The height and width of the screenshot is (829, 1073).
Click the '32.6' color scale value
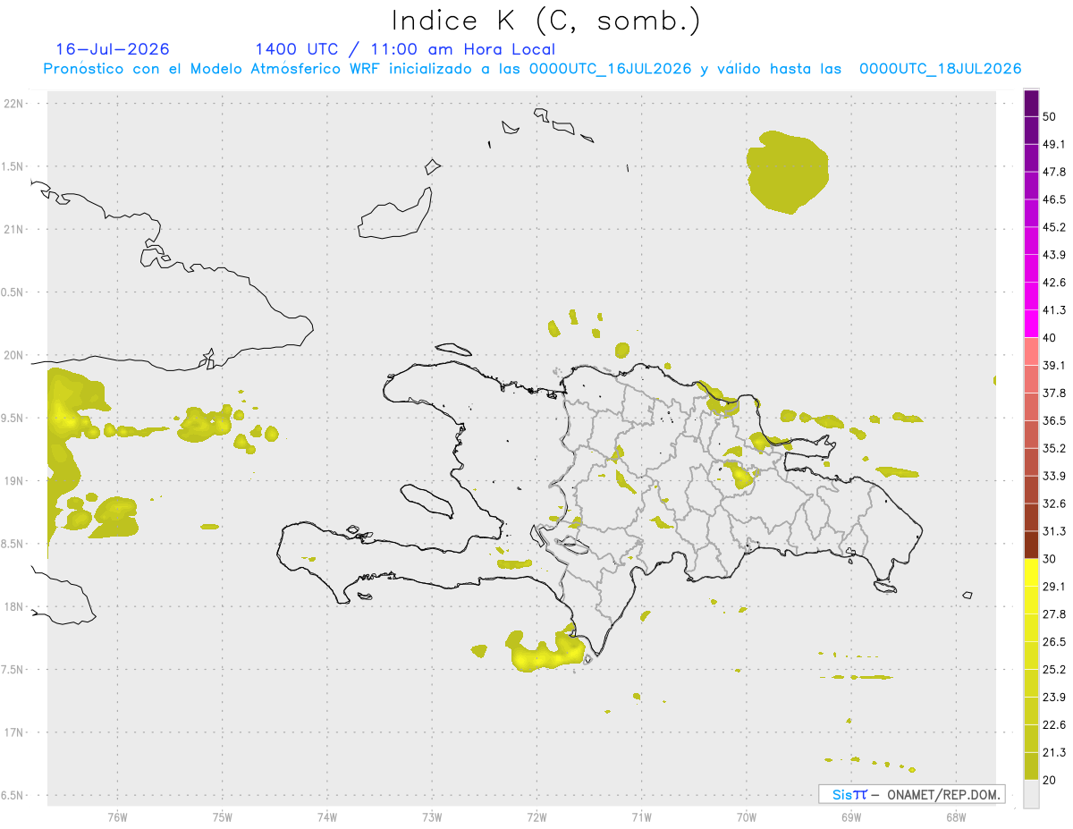click(1054, 503)
